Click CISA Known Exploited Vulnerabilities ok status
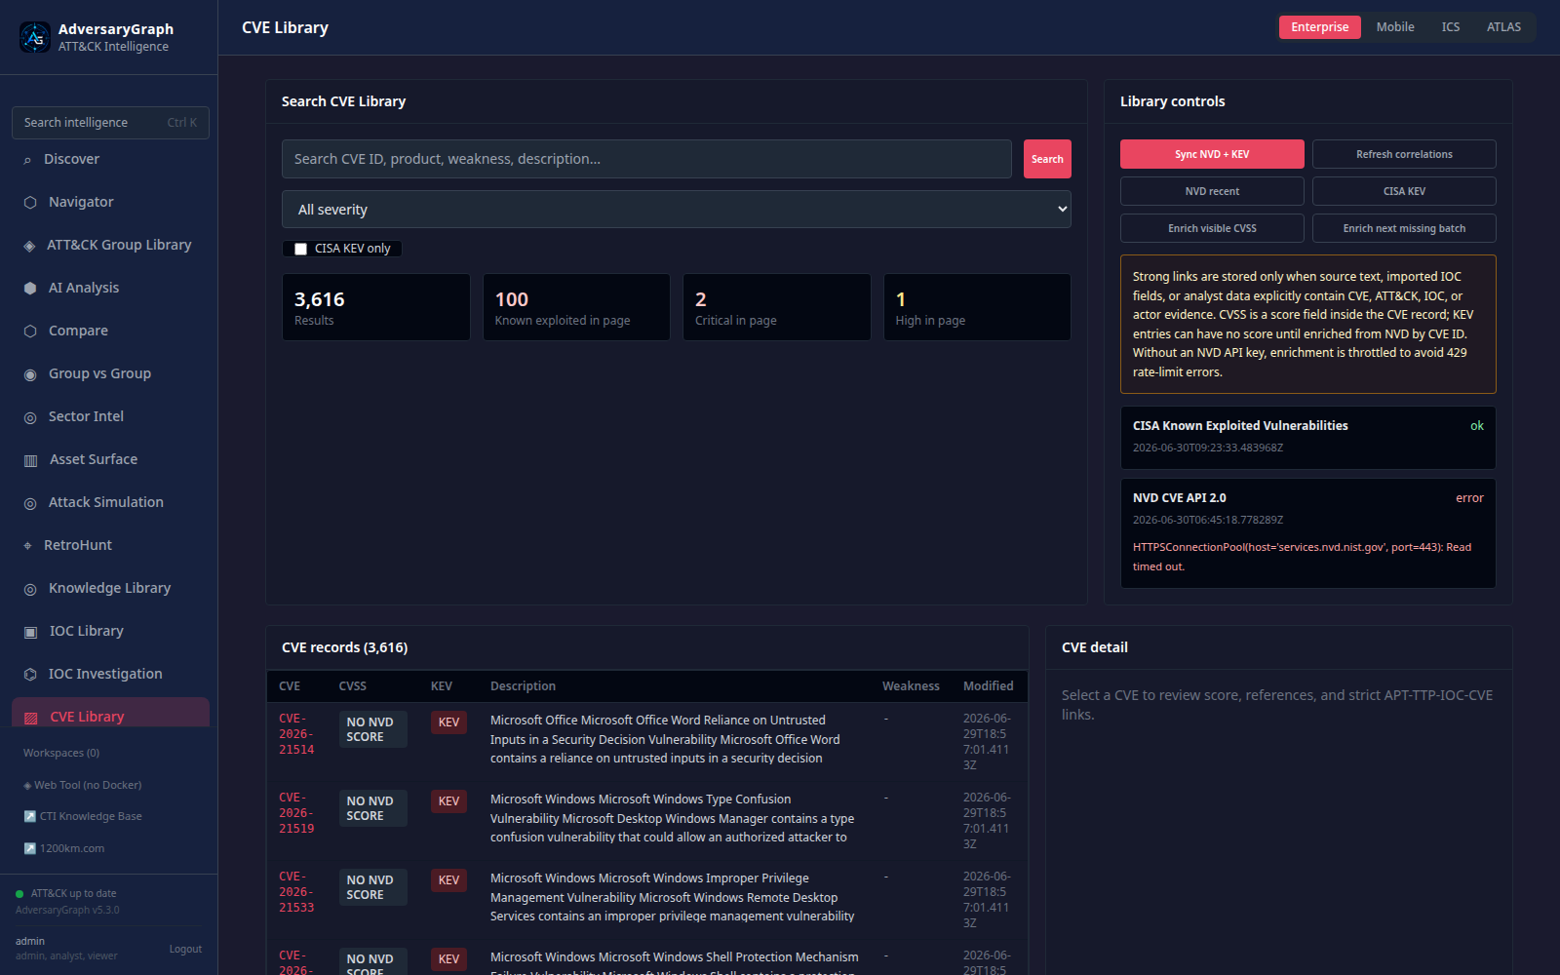The image size is (1560, 975). (x=1477, y=426)
